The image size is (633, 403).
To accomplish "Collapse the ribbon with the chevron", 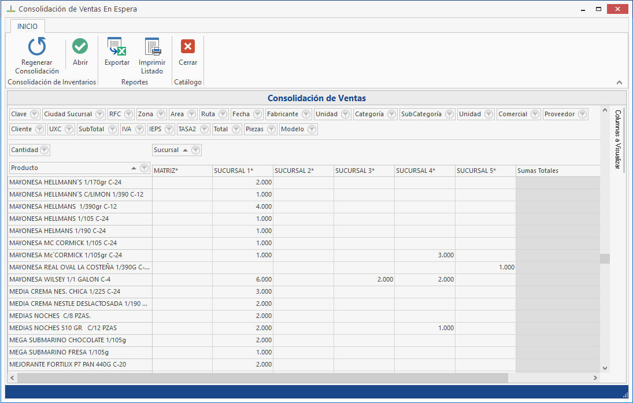I will [x=619, y=83].
